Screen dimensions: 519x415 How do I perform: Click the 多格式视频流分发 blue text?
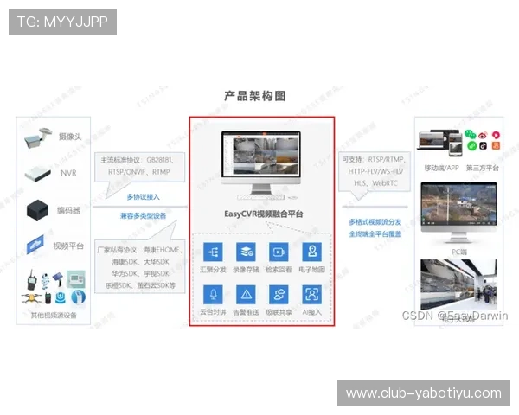pyautogui.click(x=375, y=221)
